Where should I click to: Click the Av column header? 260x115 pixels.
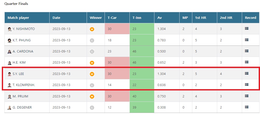(160, 18)
